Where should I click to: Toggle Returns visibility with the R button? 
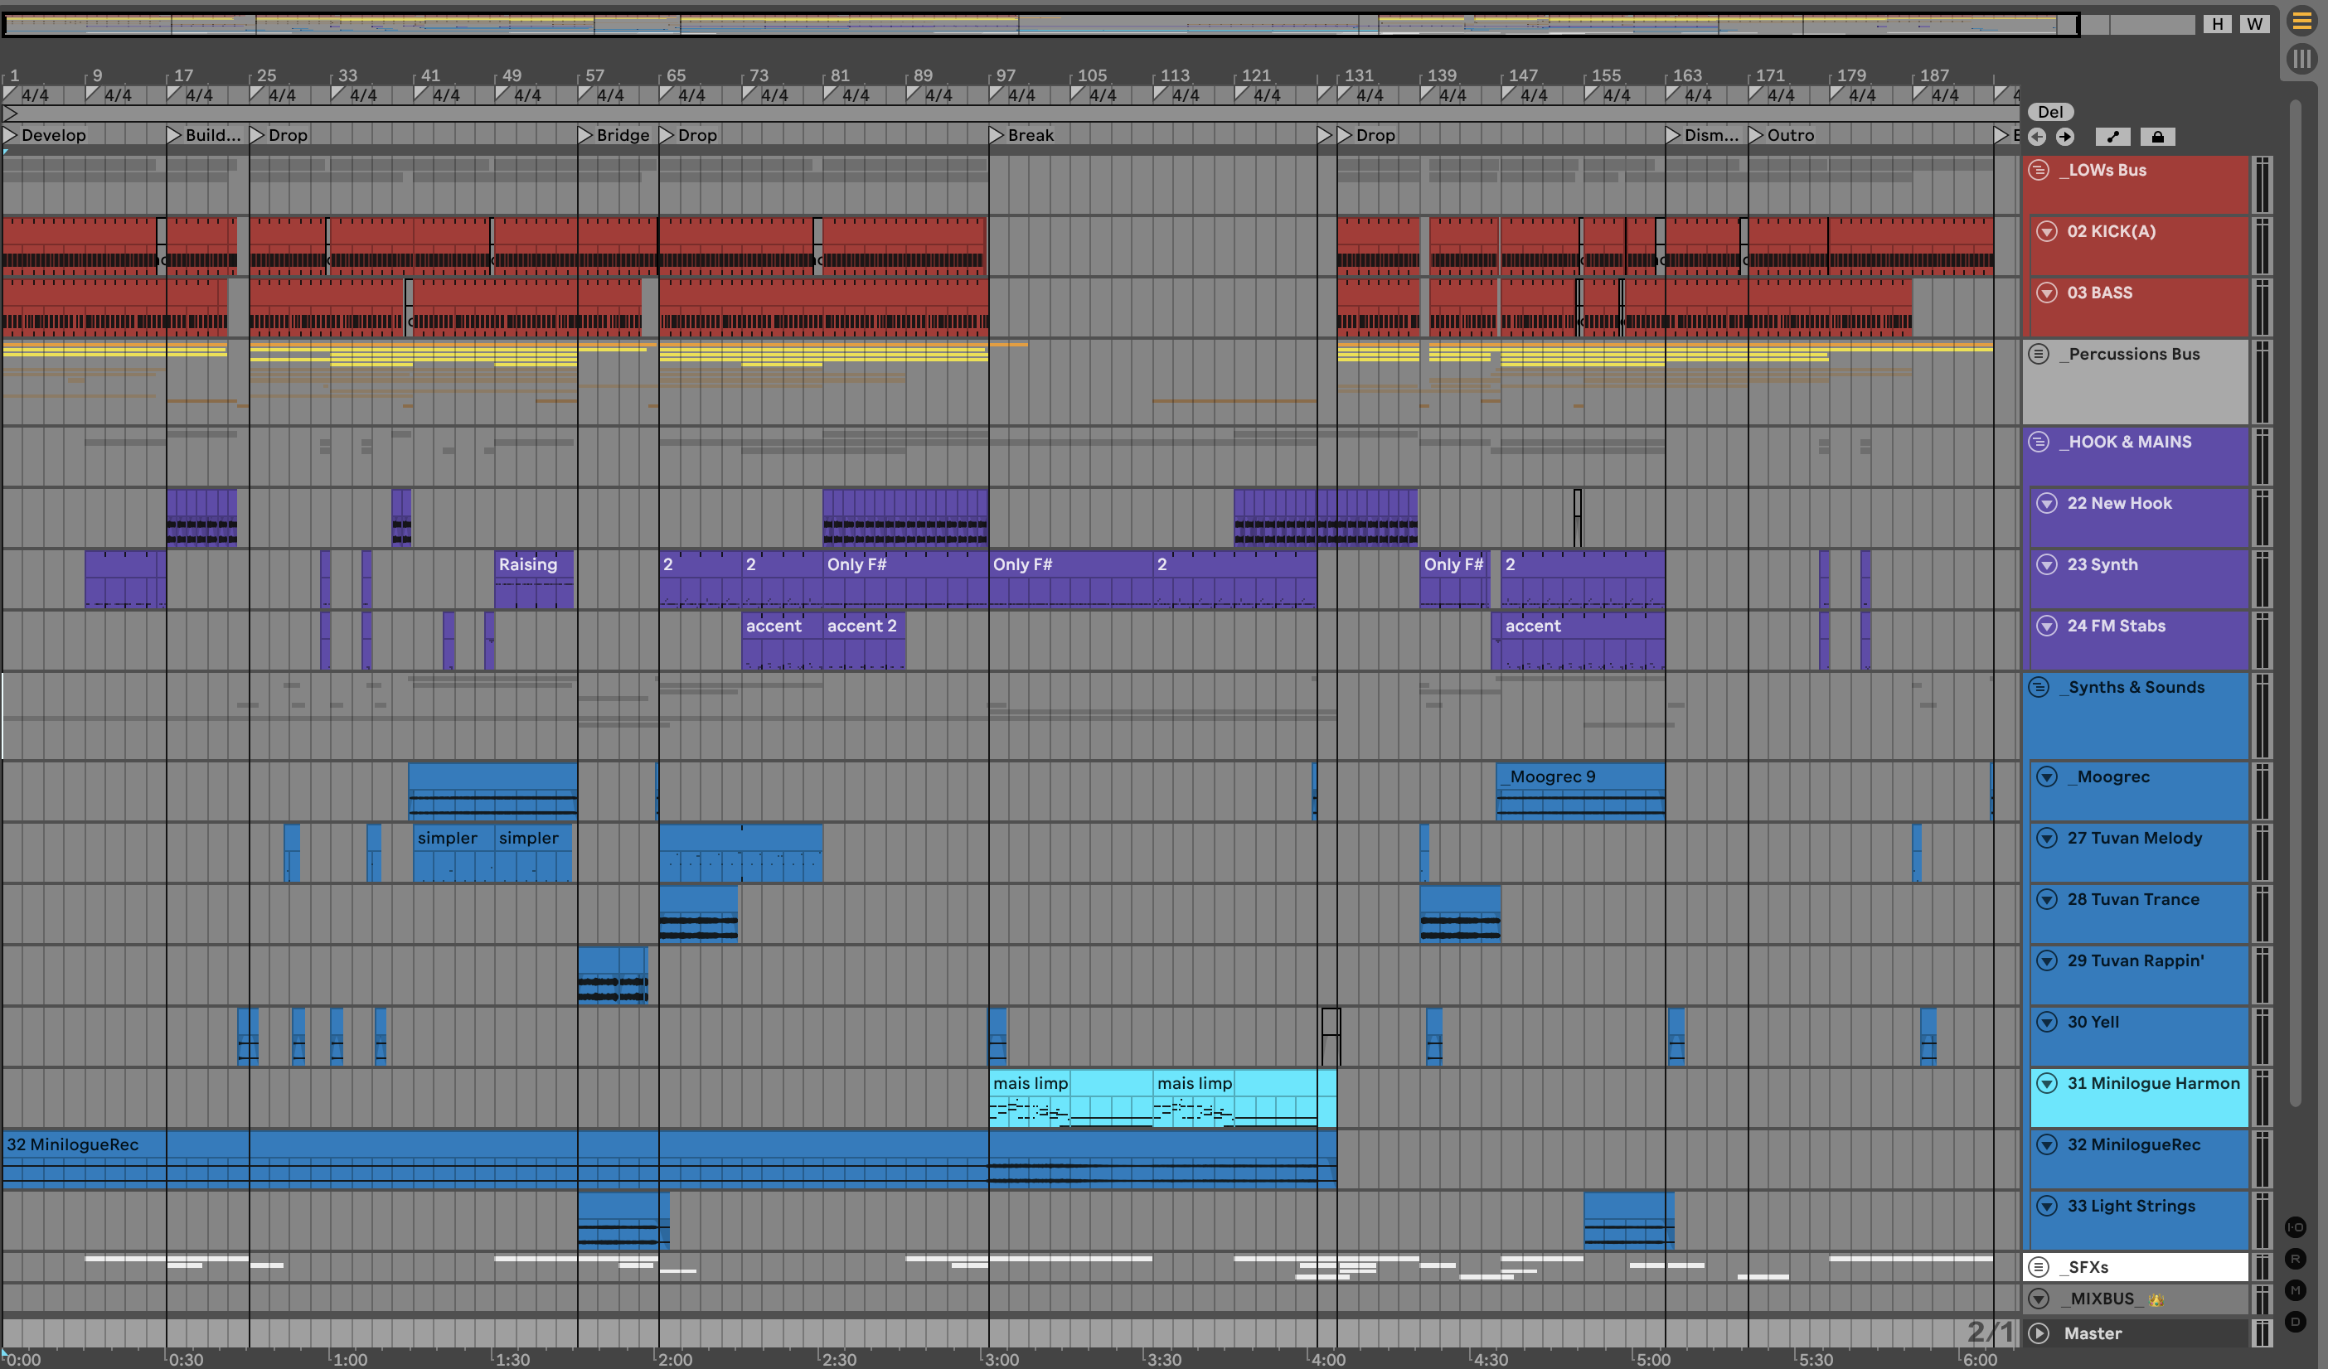[2296, 1258]
